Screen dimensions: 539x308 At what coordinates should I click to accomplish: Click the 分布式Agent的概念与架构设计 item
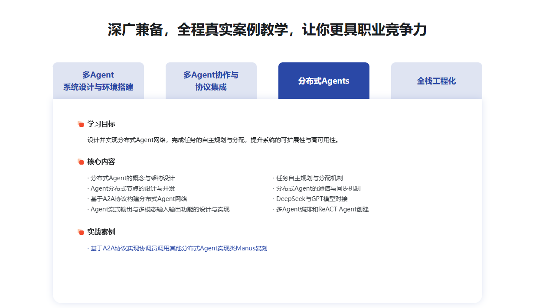pos(132,178)
